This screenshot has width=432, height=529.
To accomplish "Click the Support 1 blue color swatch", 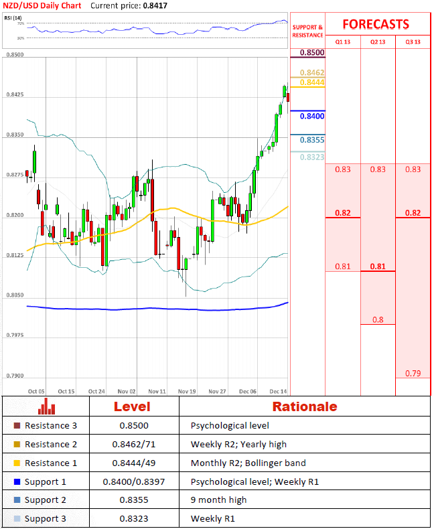I will coord(17,481).
